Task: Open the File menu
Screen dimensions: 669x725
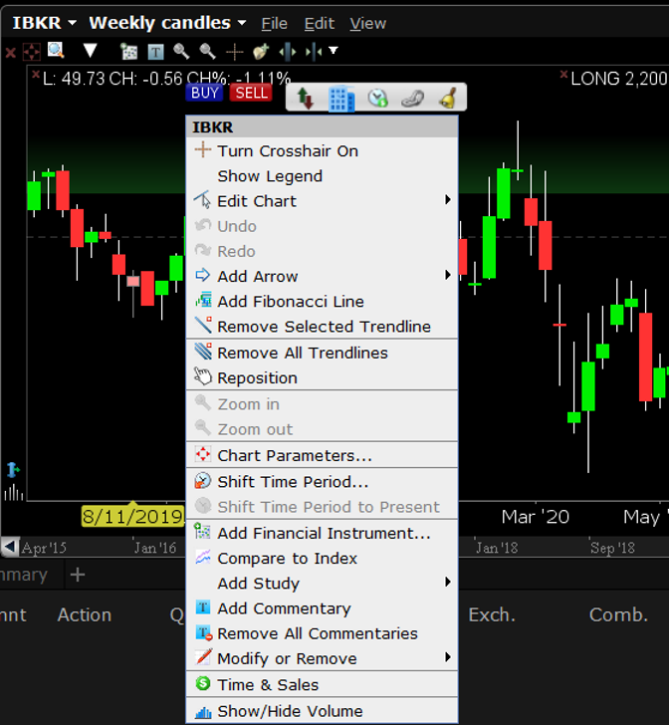Action: (x=274, y=23)
